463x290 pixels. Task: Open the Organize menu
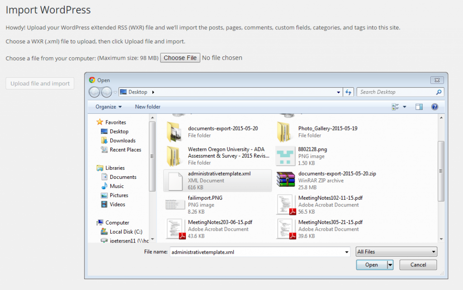(109, 107)
